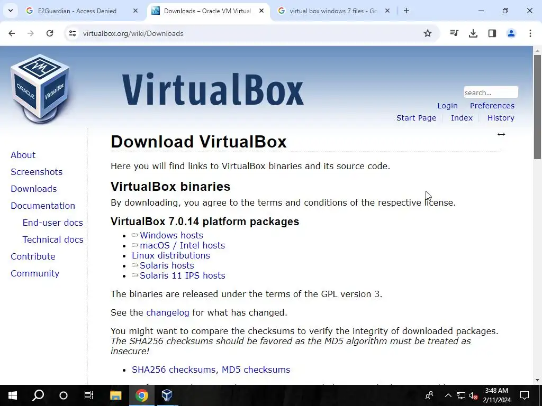Open the Index link
Viewport: 542px width, 406px height.
(462, 118)
